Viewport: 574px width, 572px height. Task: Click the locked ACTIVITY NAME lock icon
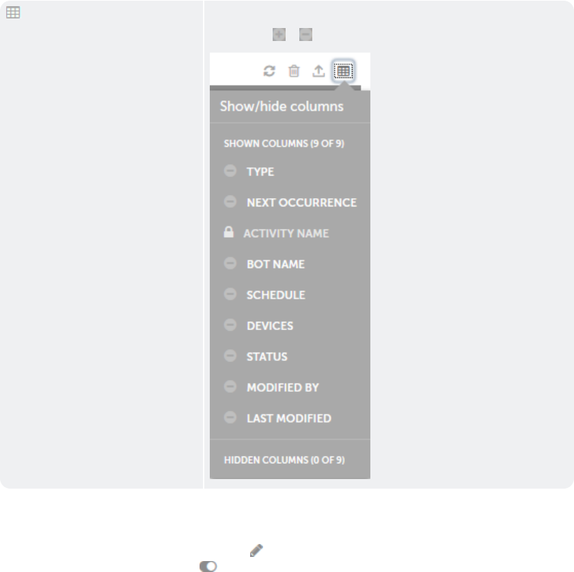pyautogui.click(x=229, y=232)
